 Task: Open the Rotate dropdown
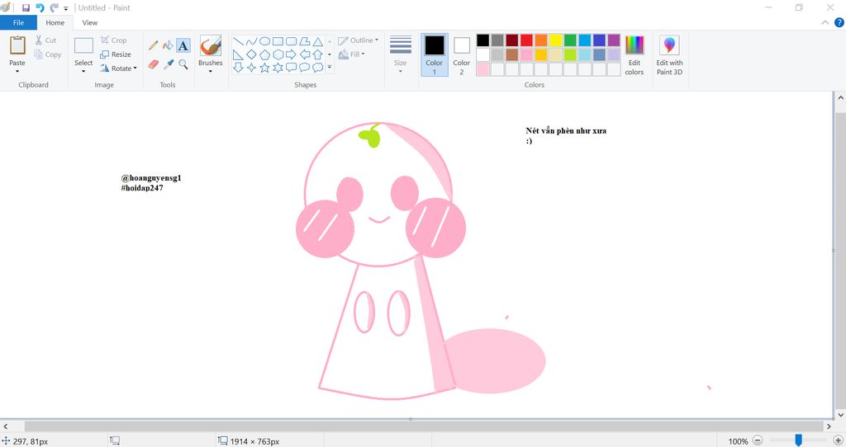point(119,68)
